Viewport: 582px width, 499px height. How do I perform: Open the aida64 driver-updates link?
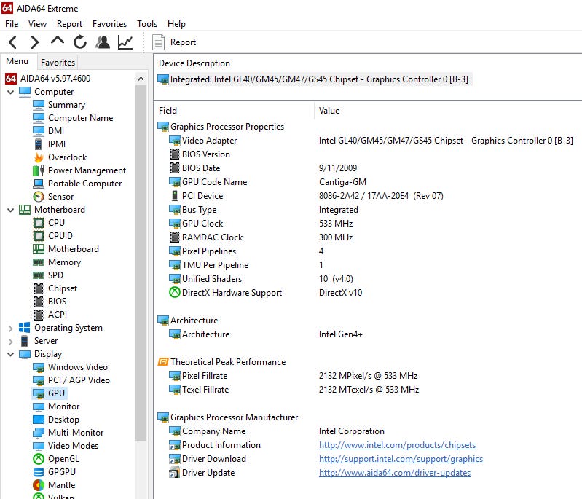point(394,473)
